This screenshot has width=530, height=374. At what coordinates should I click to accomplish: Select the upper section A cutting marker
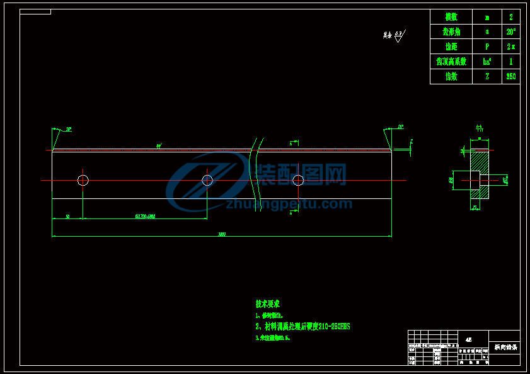294,142
